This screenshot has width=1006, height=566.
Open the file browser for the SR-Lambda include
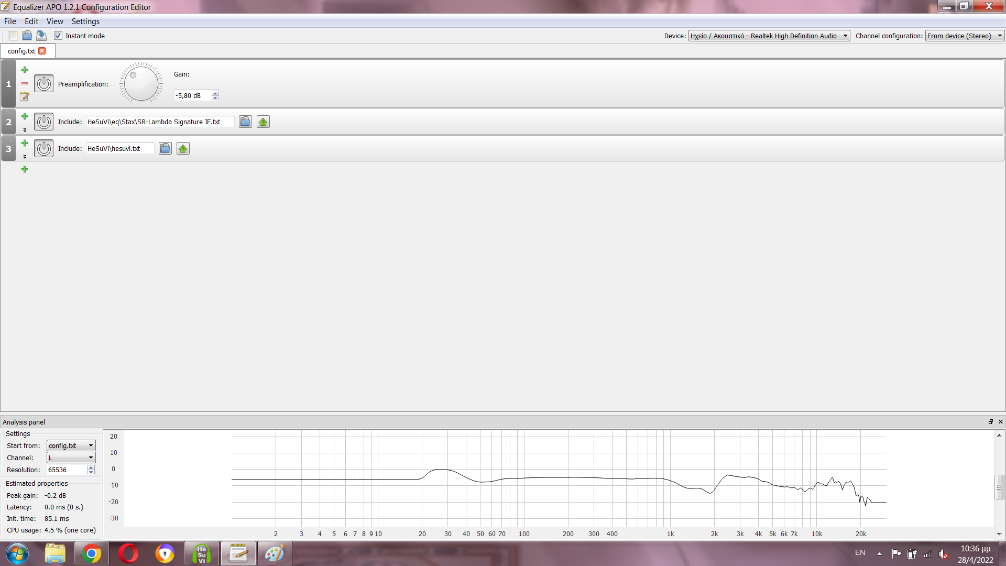[x=245, y=122]
